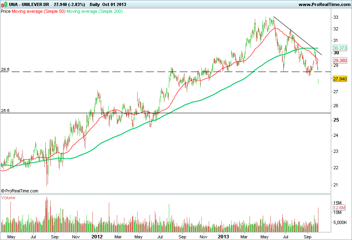The image size is (352, 240).
Task: Click the 5,000K volume axis label
Action: coord(340,222)
